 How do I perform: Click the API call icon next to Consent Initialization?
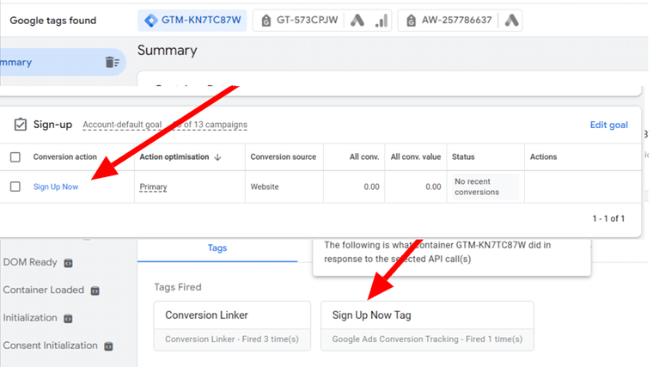tap(108, 346)
